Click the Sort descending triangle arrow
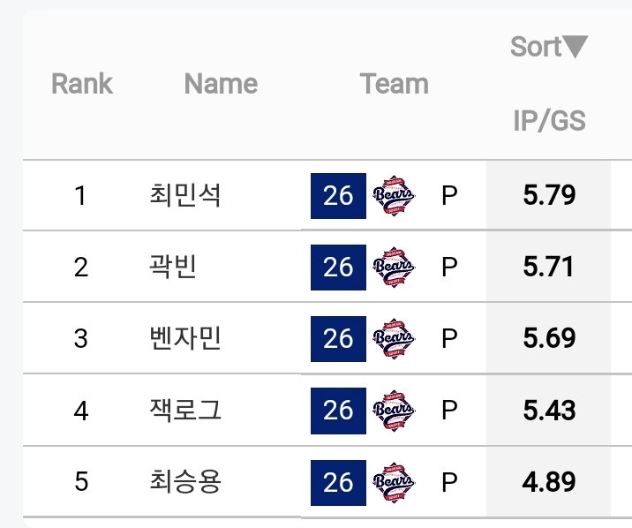This screenshot has width=632, height=528. tap(576, 47)
